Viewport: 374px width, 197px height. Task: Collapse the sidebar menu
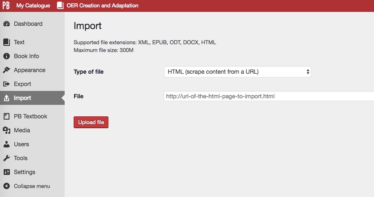(x=32, y=186)
